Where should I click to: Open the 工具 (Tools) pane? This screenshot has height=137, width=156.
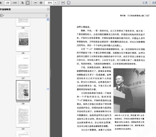(145, 3)
